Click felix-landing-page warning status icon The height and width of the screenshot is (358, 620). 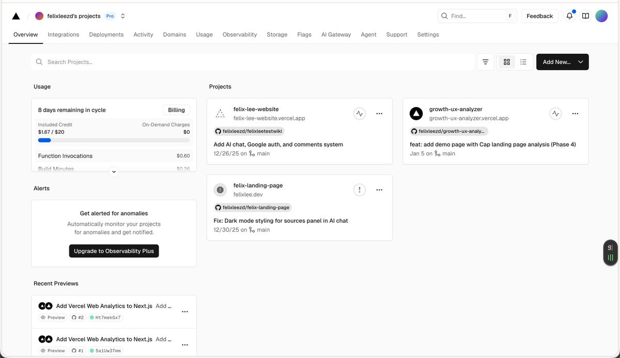pyautogui.click(x=360, y=190)
